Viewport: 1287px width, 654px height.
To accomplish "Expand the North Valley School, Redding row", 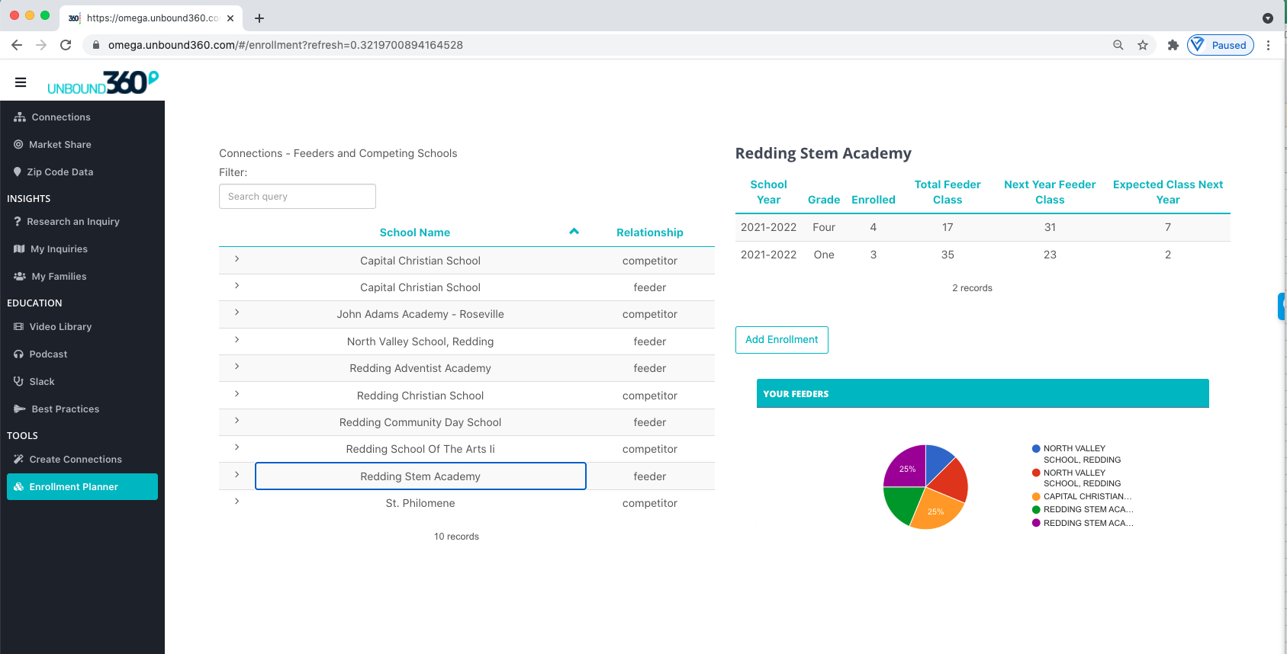I will tap(237, 340).
